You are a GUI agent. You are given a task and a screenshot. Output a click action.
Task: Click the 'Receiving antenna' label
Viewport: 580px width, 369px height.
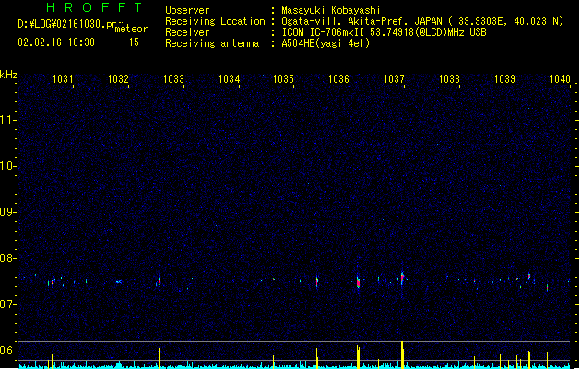pyautogui.click(x=212, y=43)
